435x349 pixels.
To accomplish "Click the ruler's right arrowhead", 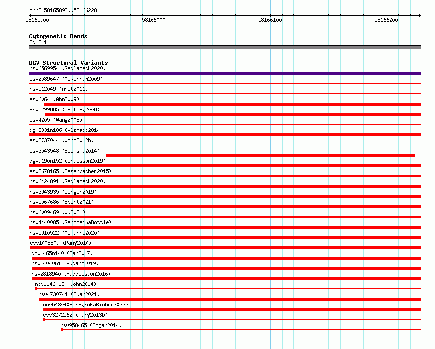I will [x=420, y=15].
